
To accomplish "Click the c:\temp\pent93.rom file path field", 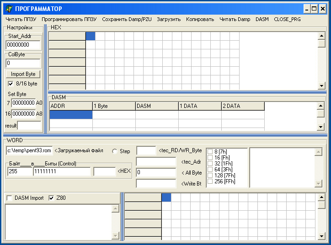I will tap(29, 150).
